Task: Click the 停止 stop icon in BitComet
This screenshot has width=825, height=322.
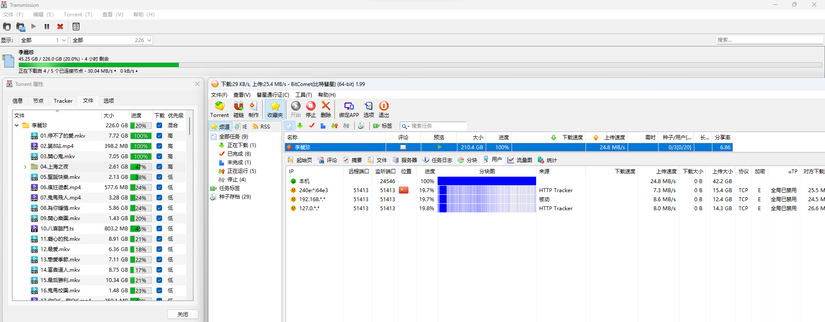Action: tap(311, 109)
